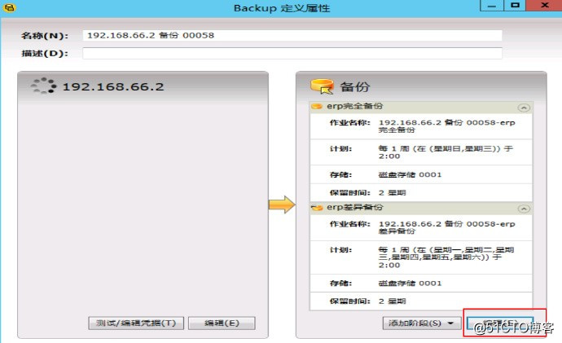This screenshot has height=343, width=562.
Task: Click the differential storage 磁盘存储 0001
Action: [x=410, y=284]
